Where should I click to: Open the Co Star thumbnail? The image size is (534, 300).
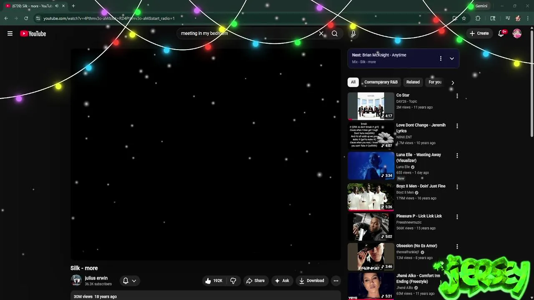click(x=370, y=106)
